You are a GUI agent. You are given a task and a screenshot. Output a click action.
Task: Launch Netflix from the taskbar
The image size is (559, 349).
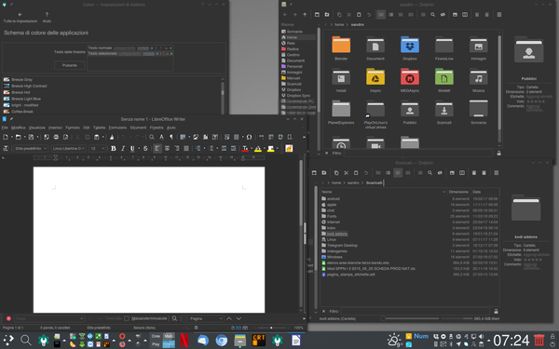coord(184,340)
